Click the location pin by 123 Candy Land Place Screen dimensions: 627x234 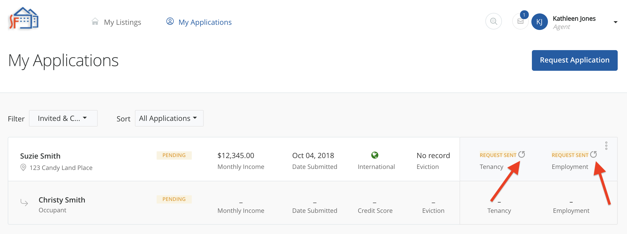[x=23, y=168]
